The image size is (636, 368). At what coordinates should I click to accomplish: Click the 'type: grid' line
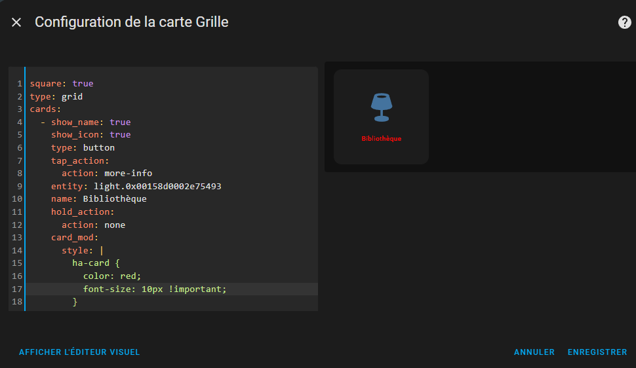[x=56, y=96]
